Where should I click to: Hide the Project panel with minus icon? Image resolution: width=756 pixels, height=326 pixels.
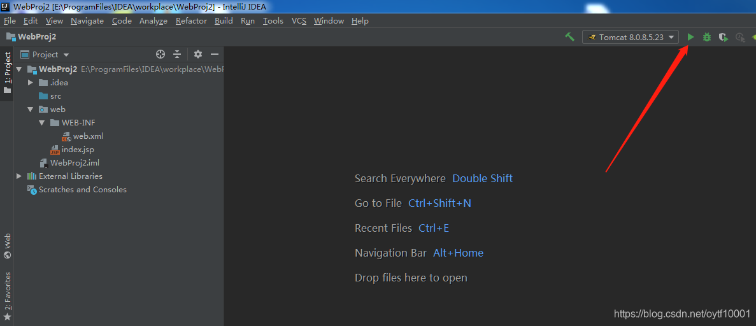point(215,54)
